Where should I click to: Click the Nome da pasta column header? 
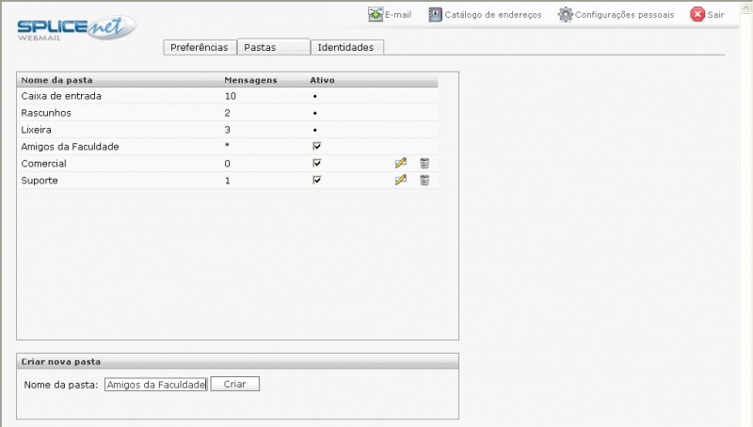point(56,80)
